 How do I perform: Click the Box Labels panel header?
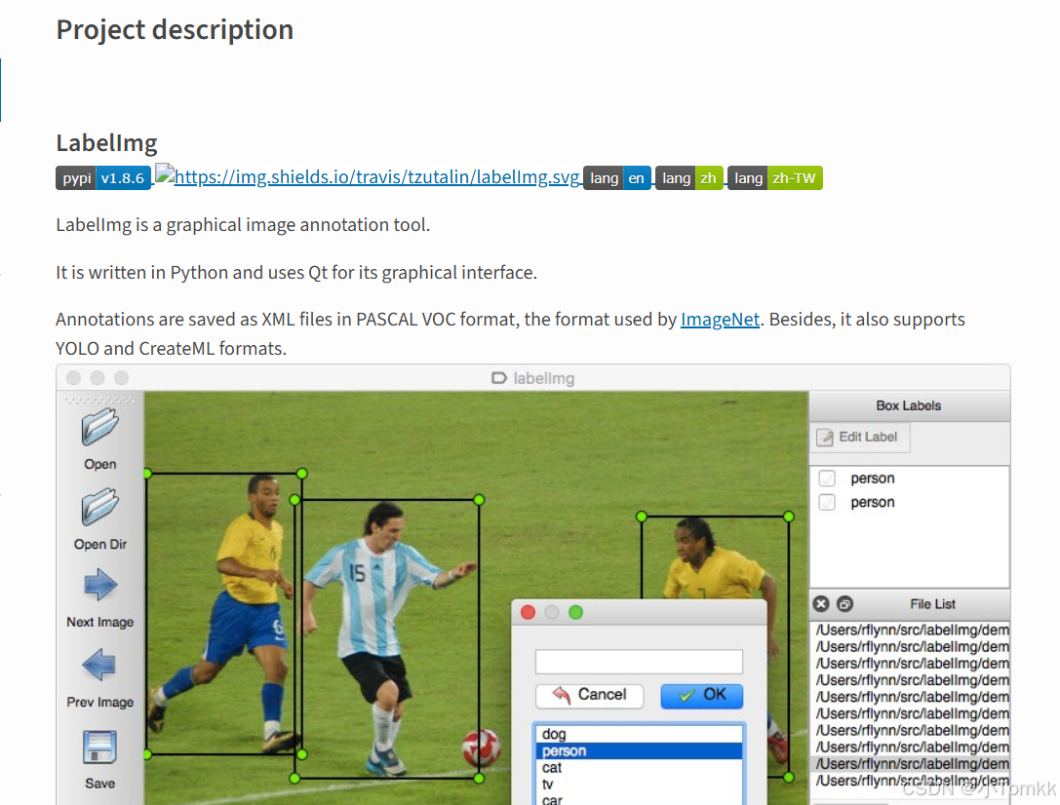click(909, 405)
